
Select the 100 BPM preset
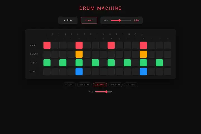point(84,85)
